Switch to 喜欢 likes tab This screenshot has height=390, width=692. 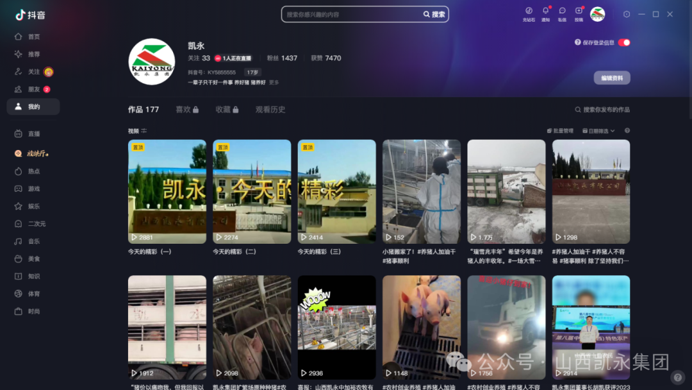click(x=187, y=110)
